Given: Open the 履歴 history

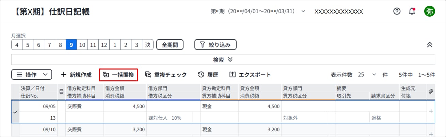Looking at the screenshot, I should 208,75.
